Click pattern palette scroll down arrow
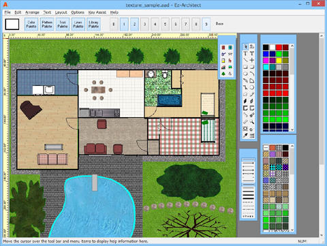 (x=292, y=230)
